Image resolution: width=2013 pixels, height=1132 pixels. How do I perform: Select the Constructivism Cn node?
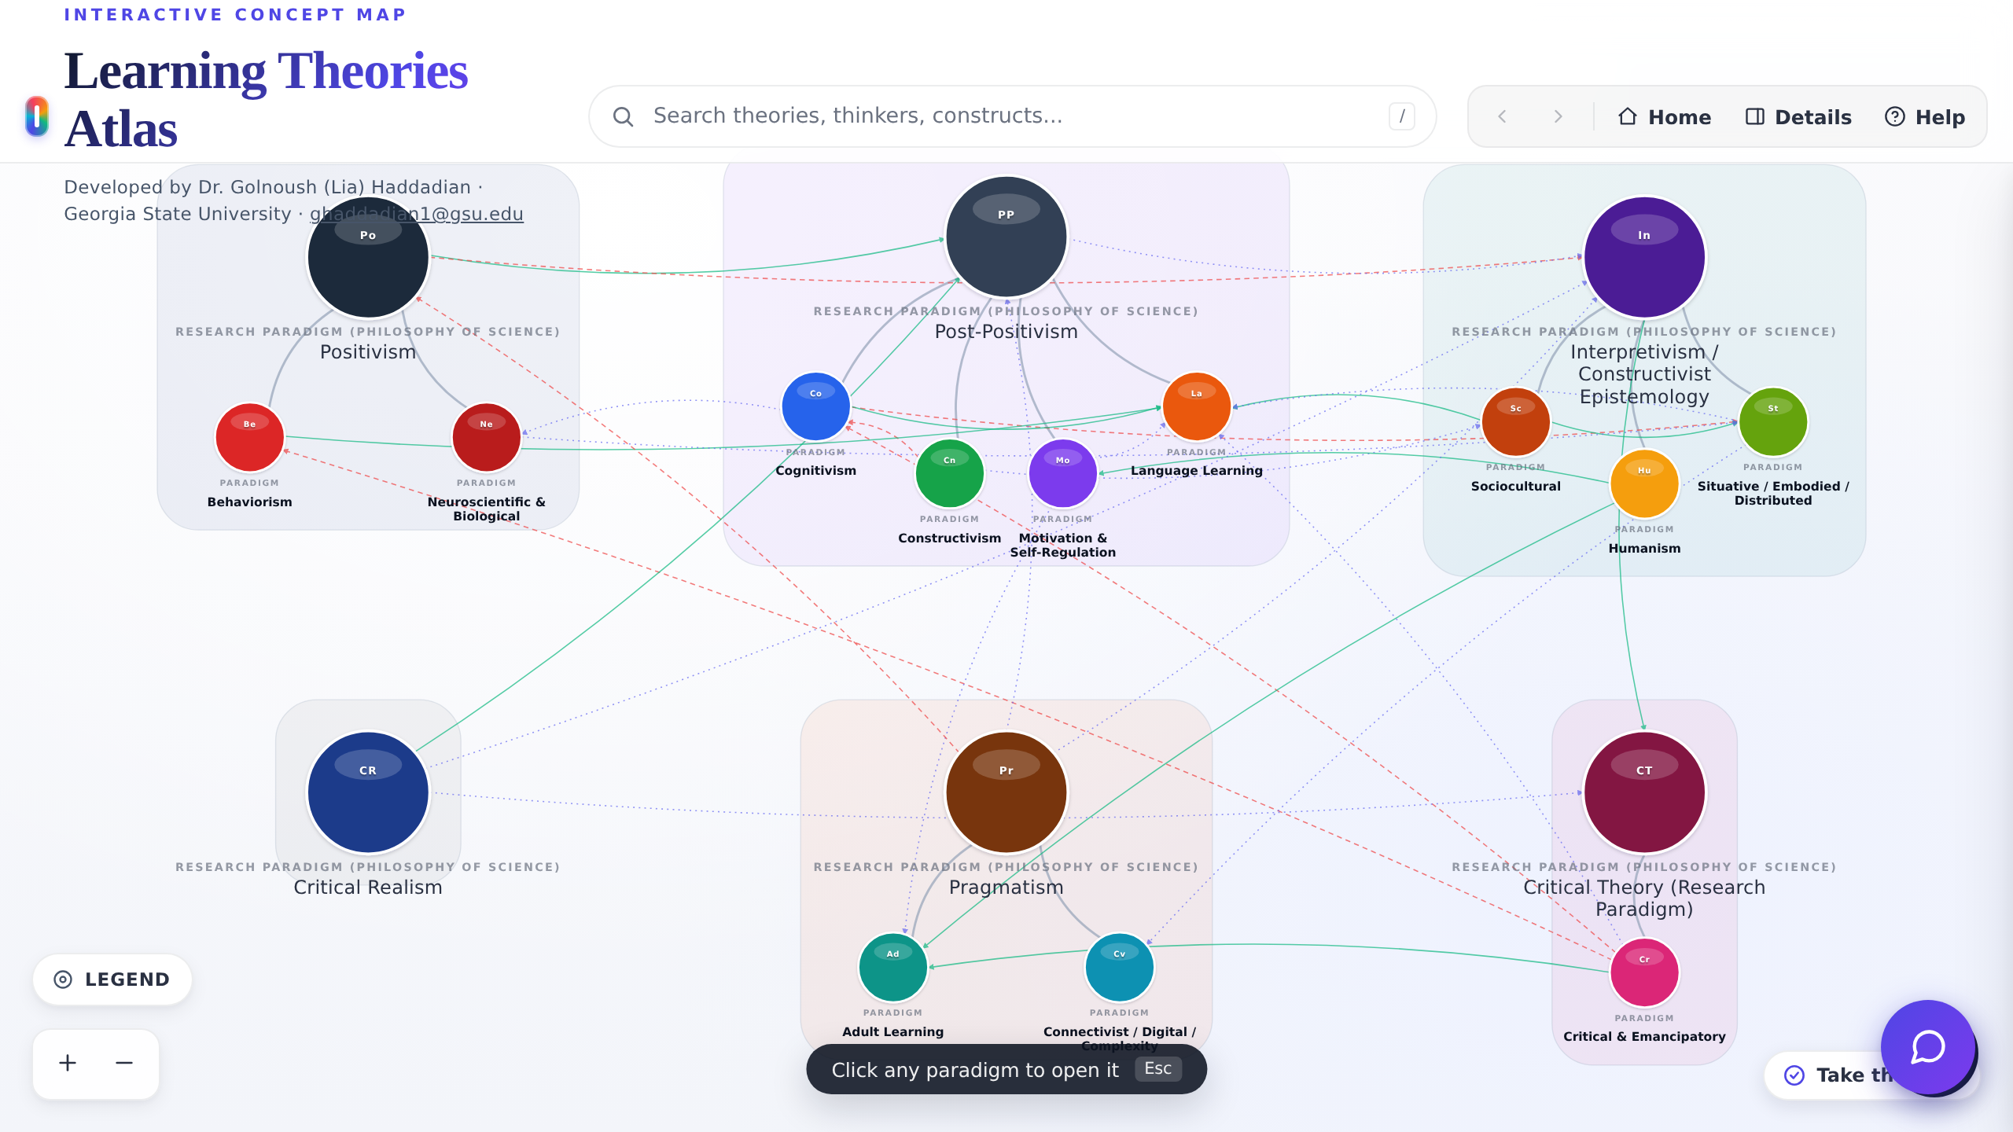950,474
